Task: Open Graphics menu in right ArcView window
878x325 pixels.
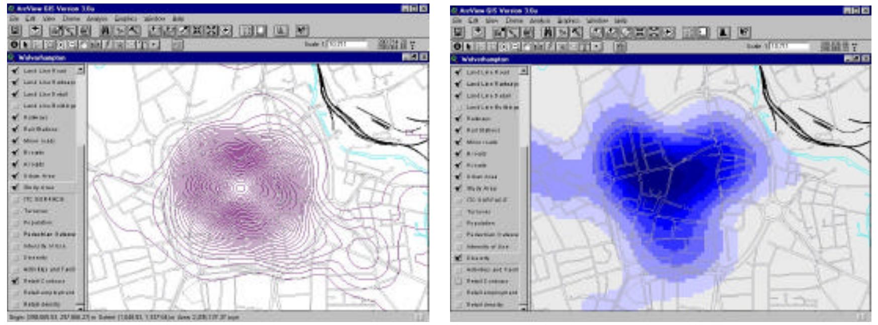Action: pyautogui.click(x=568, y=21)
